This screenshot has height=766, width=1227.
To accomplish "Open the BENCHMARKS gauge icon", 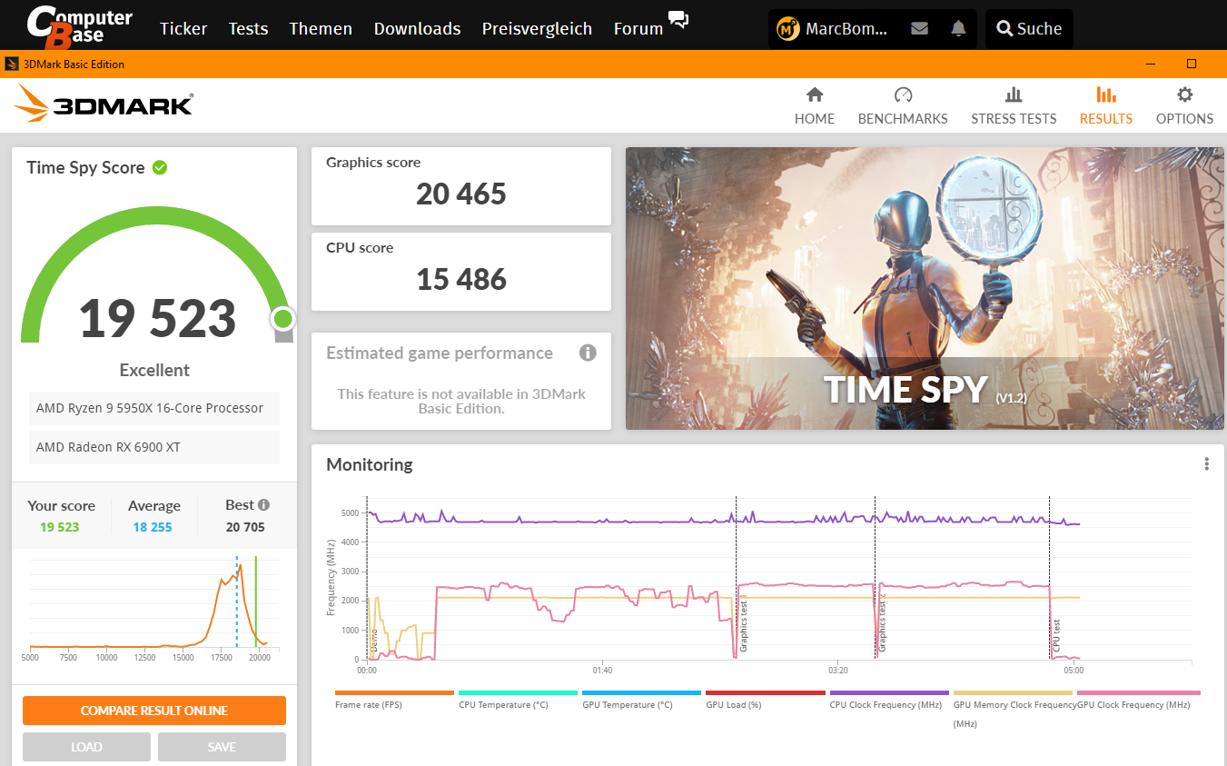I will [x=903, y=95].
